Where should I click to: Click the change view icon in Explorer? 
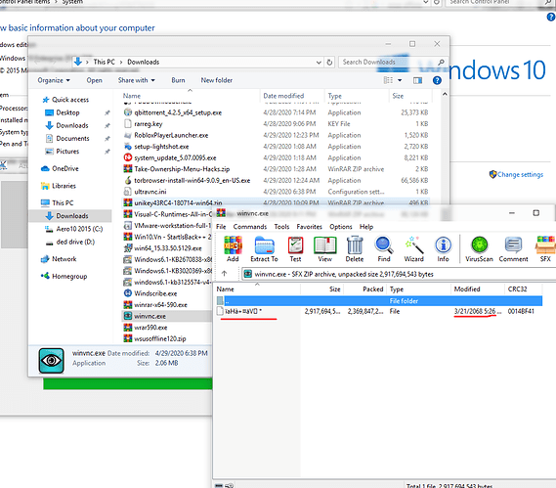(x=388, y=80)
